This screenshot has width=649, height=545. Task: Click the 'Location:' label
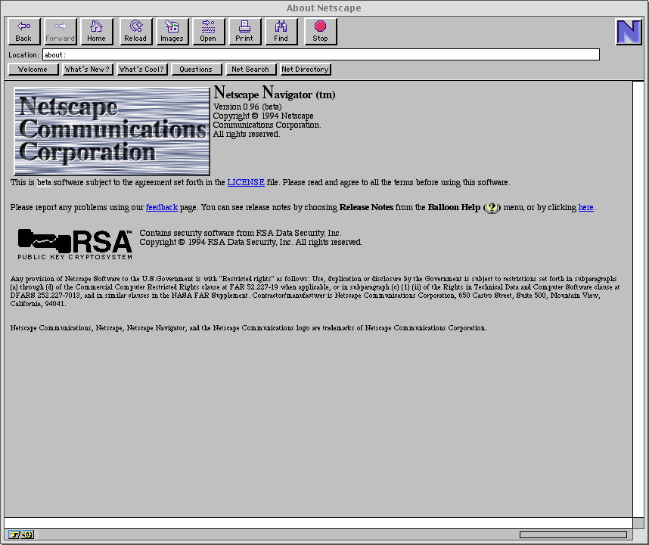(24, 55)
